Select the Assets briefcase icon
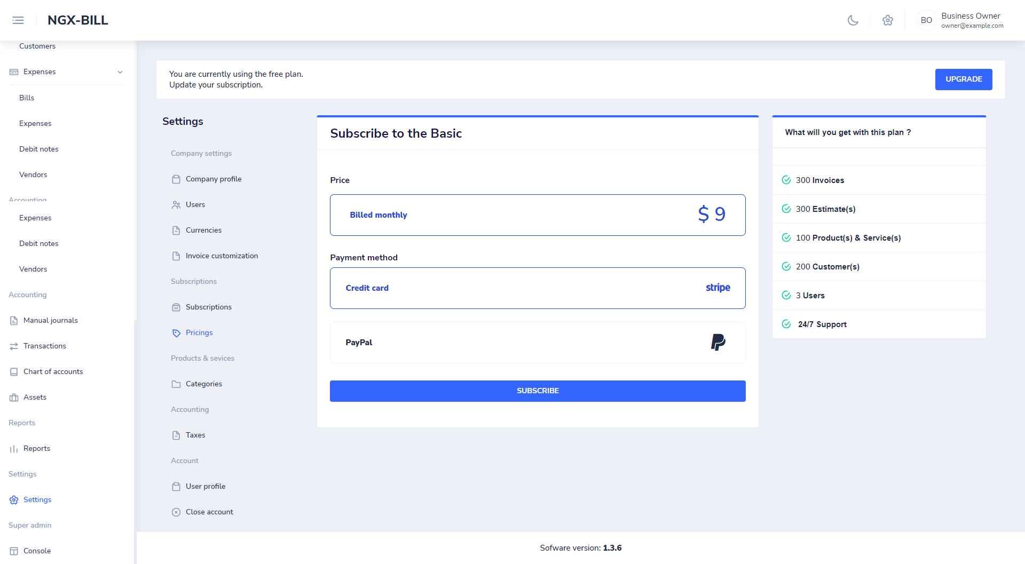 coord(14,397)
